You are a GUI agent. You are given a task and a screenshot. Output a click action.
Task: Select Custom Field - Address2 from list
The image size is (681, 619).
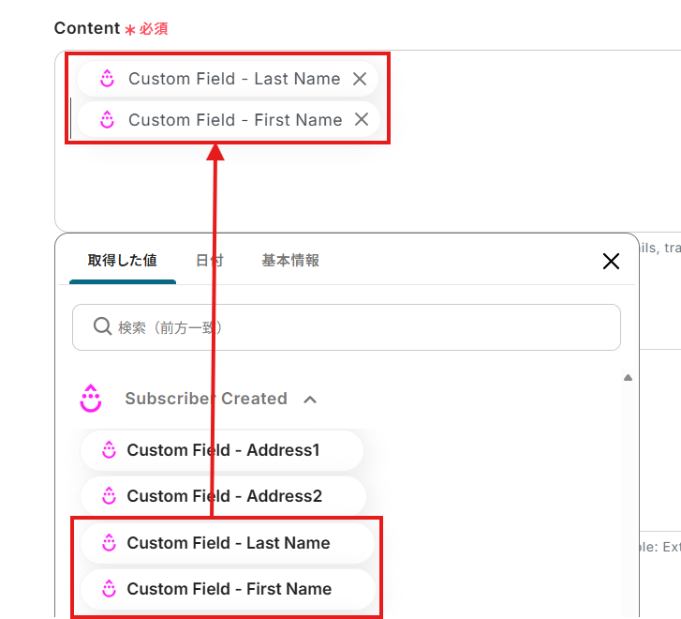coord(224,496)
